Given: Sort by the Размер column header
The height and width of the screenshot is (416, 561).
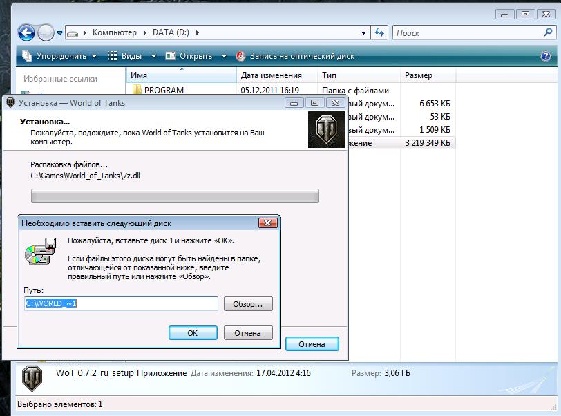Looking at the screenshot, I should 428,75.
